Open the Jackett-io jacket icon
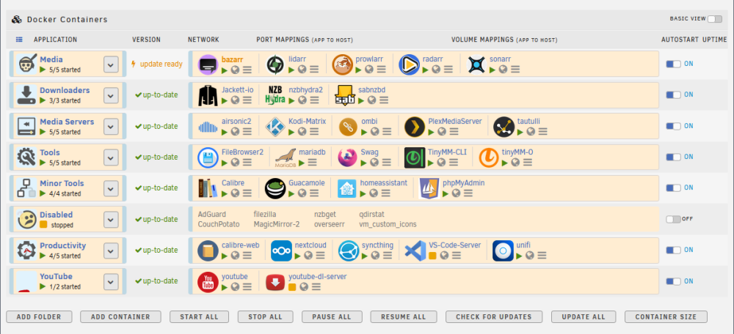 click(208, 95)
